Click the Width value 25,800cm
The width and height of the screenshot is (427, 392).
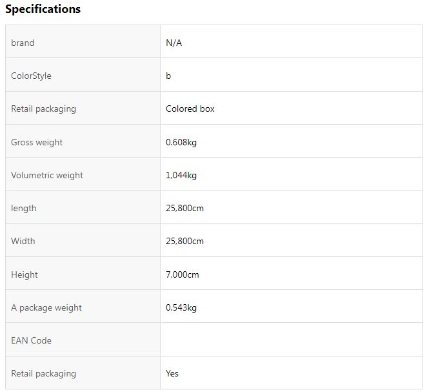(x=184, y=242)
